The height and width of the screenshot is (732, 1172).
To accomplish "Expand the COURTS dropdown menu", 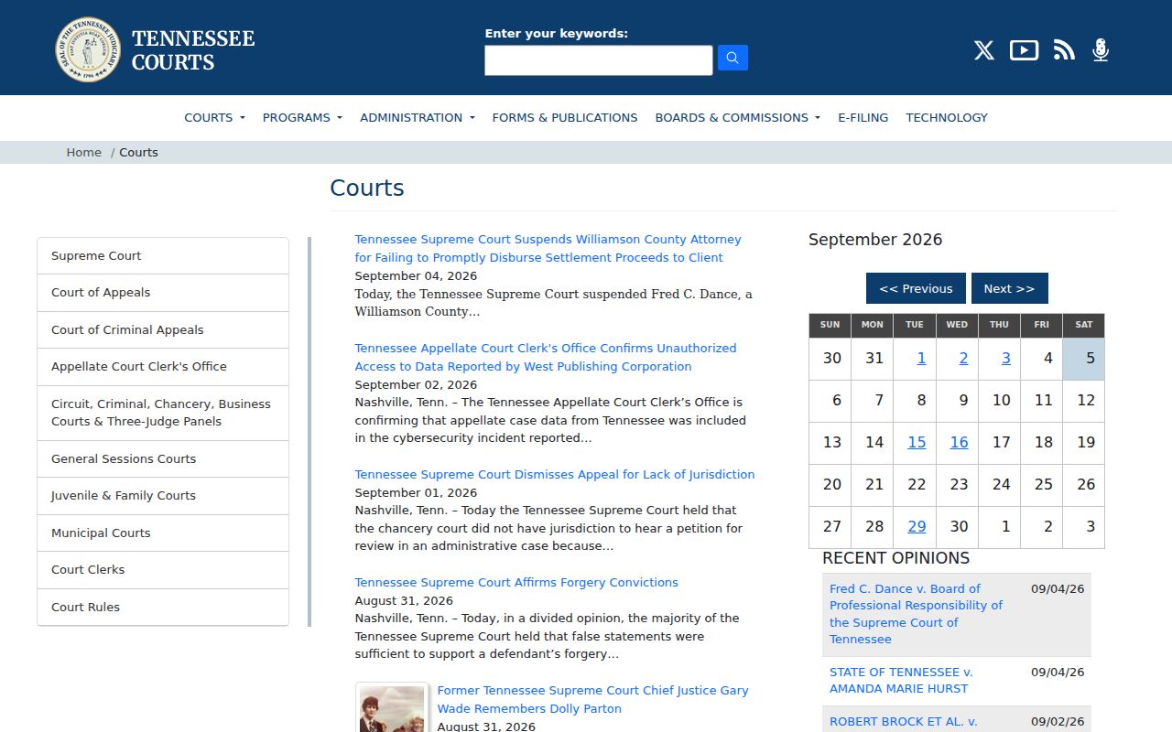I will [x=214, y=117].
